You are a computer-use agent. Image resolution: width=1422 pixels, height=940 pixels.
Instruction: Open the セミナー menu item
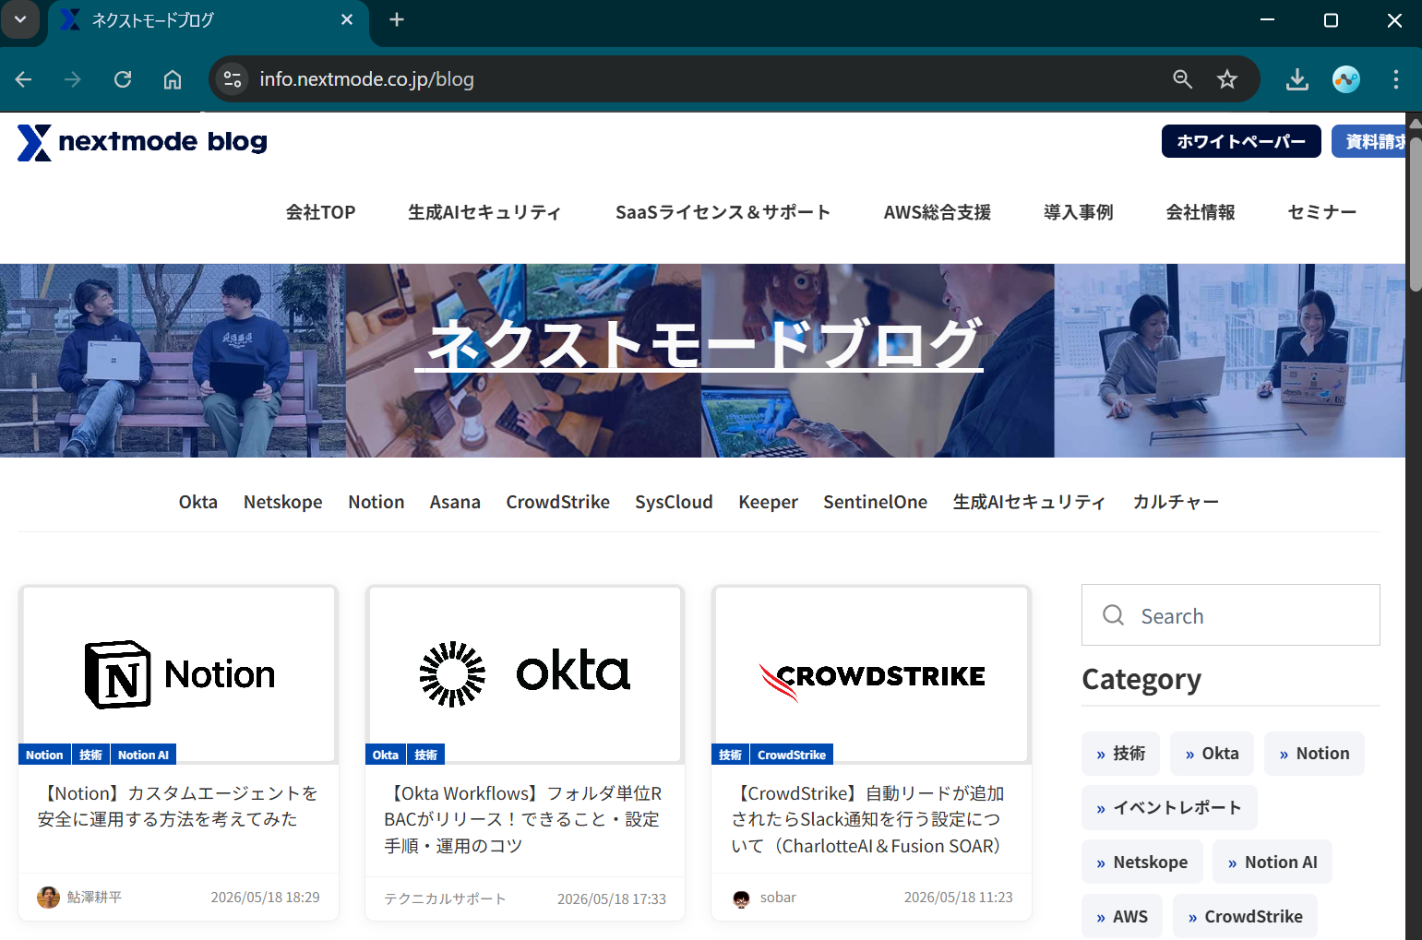(1322, 212)
